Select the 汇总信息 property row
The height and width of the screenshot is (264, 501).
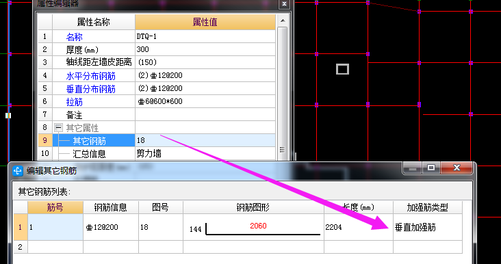point(157,154)
